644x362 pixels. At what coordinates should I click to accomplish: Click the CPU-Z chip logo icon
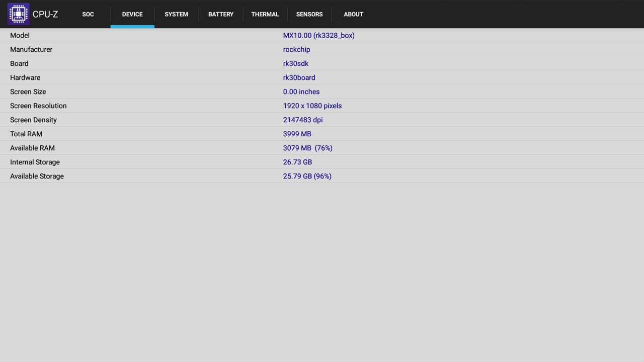click(19, 14)
